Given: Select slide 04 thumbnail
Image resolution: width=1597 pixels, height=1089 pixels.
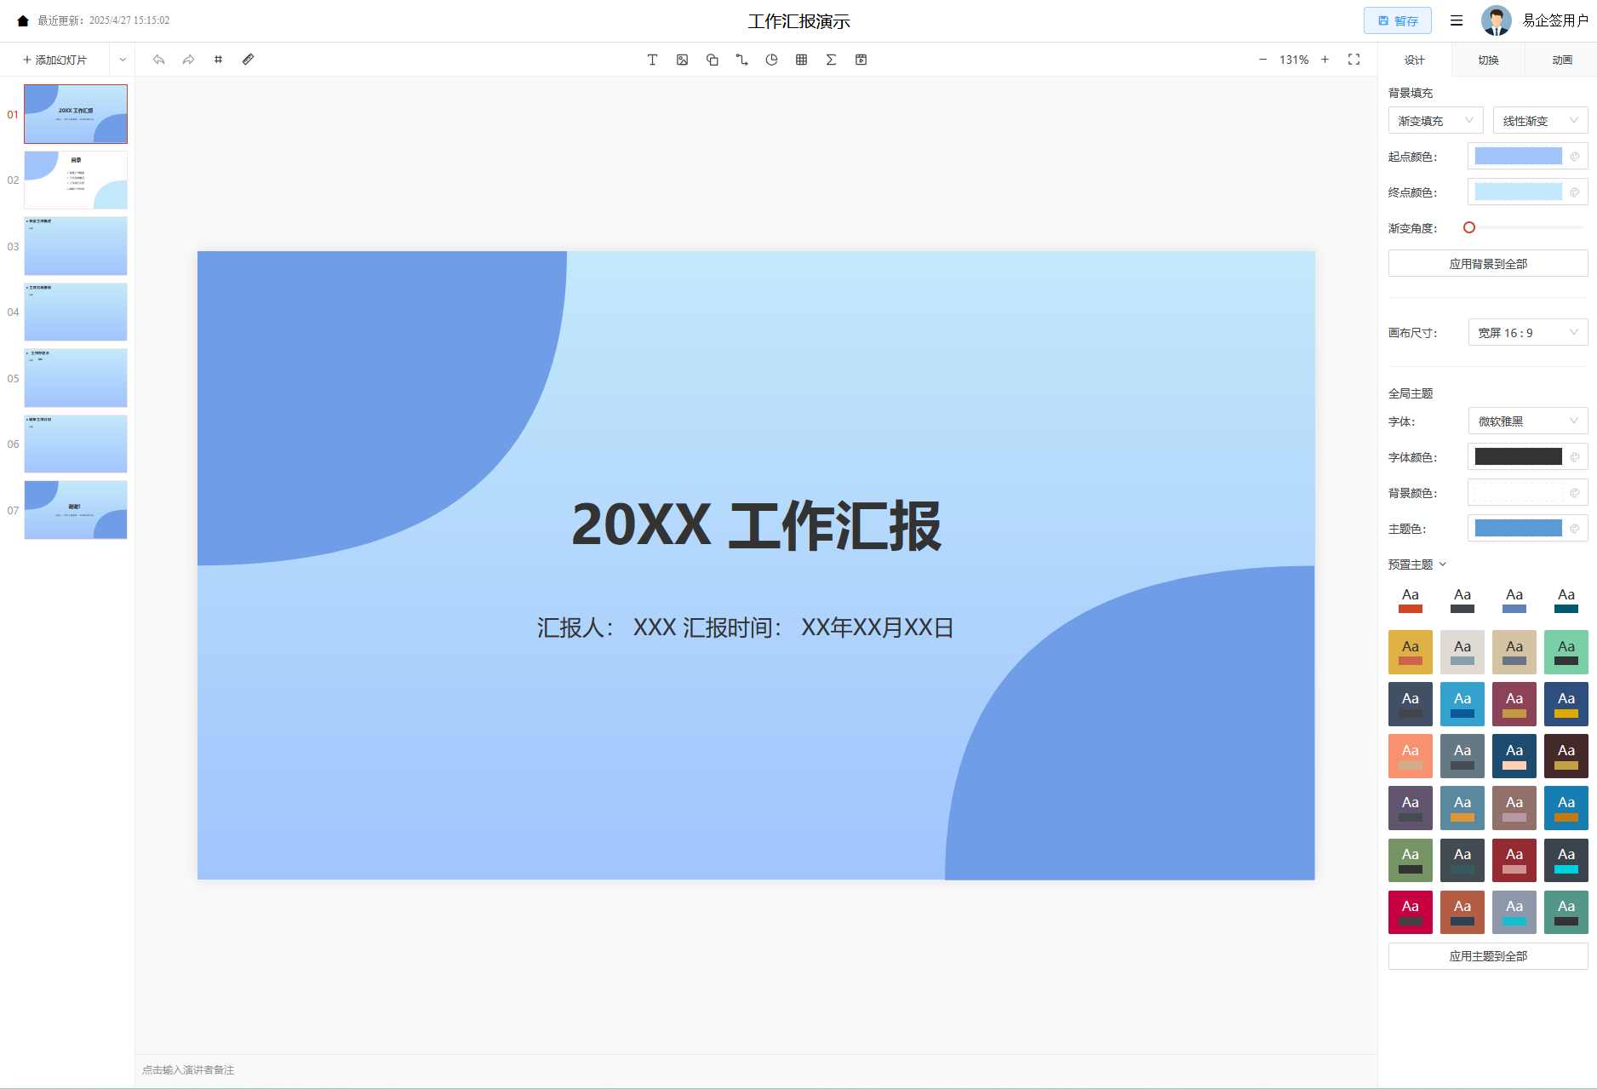Looking at the screenshot, I should click(x=76, y=312).
